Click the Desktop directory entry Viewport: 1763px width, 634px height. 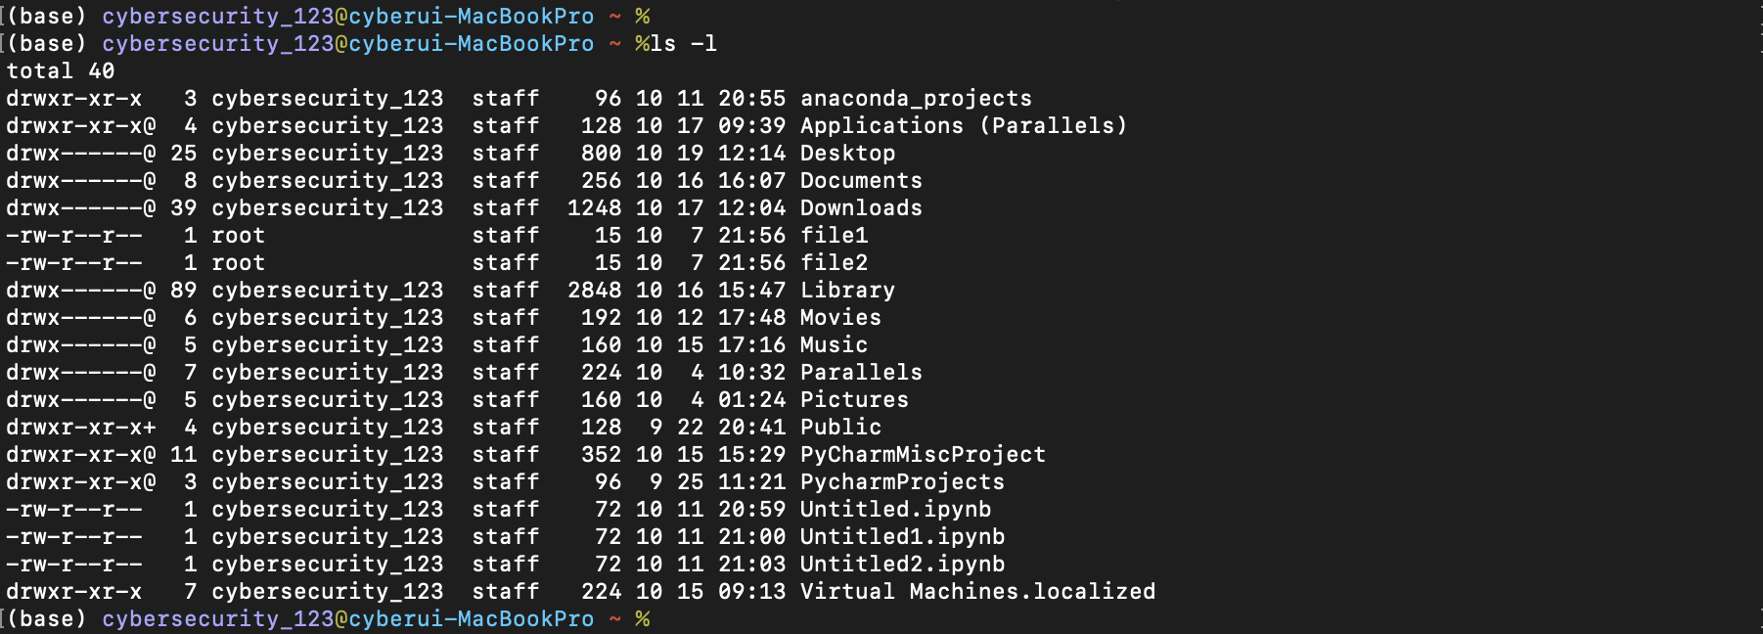pos(847,154)
